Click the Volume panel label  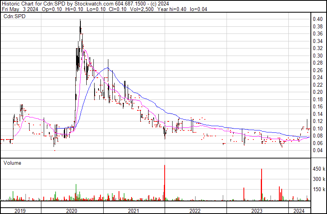[12, 163]
